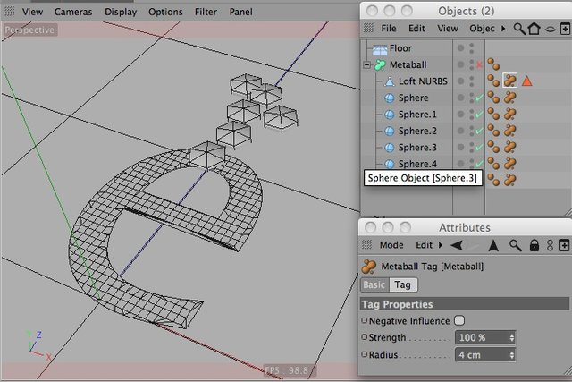Select the Phong tag on Loft NURBS row
Viewport: 572px width, 382px height.
(493, 81)
